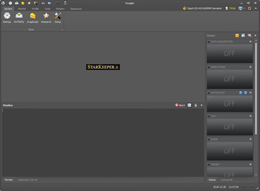Toggle the Monitor log scroll-lock icon
260x191 pixels.
click(189, 105)
